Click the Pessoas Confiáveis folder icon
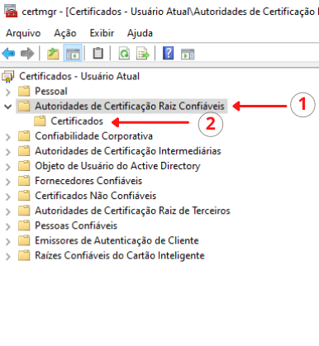The image size is (319, 346). (x=24, y=225)
